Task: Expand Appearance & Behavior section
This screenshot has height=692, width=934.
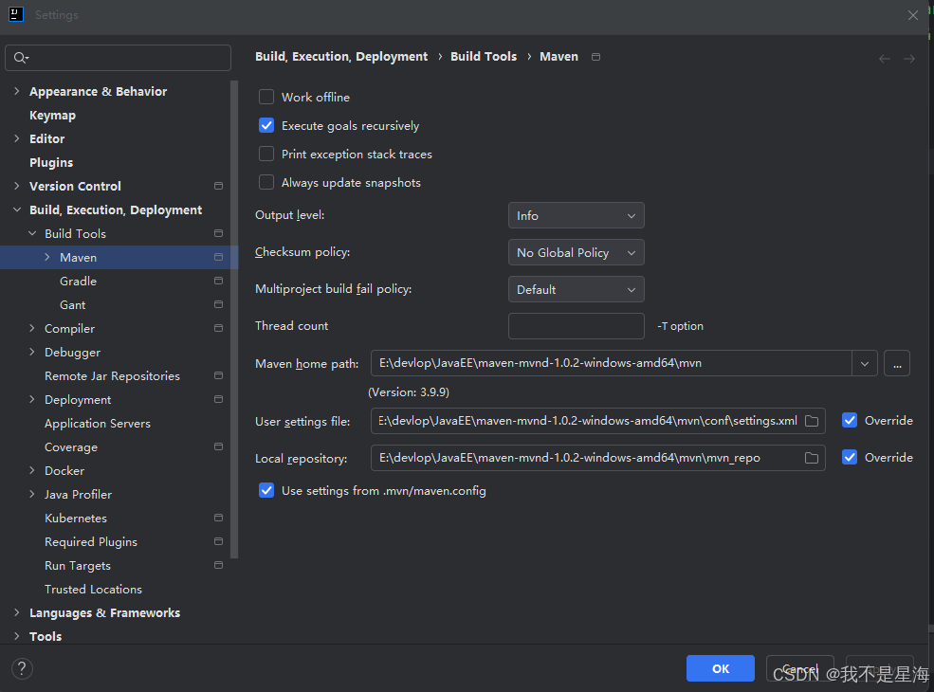Action: (x=17, y=91)
